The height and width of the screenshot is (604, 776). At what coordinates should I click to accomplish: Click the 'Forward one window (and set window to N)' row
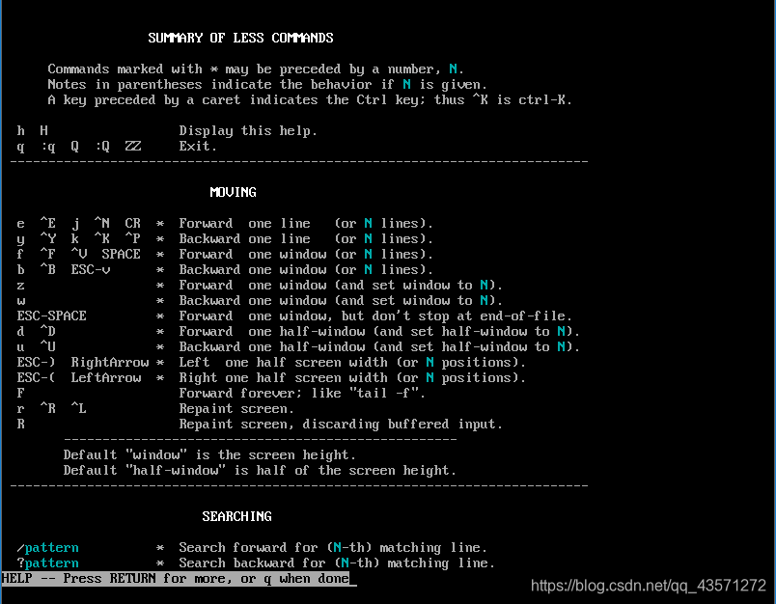[x=260, y=286]
